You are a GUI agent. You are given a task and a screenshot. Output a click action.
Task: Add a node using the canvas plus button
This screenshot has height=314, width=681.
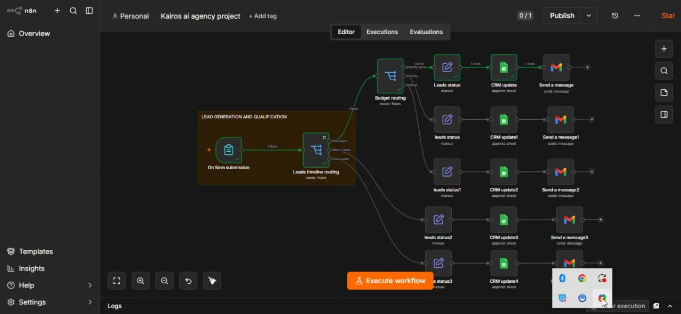[664, 49]
